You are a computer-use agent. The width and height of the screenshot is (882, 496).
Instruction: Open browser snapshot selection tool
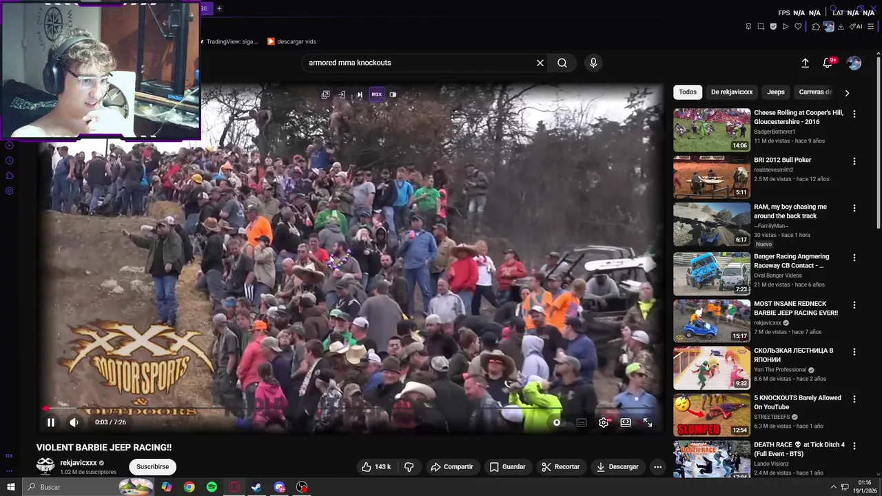point(761,27)
